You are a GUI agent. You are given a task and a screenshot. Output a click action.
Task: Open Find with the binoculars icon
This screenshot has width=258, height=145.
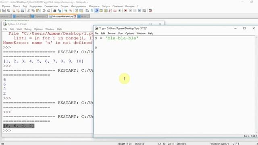(x=55, y=10)
